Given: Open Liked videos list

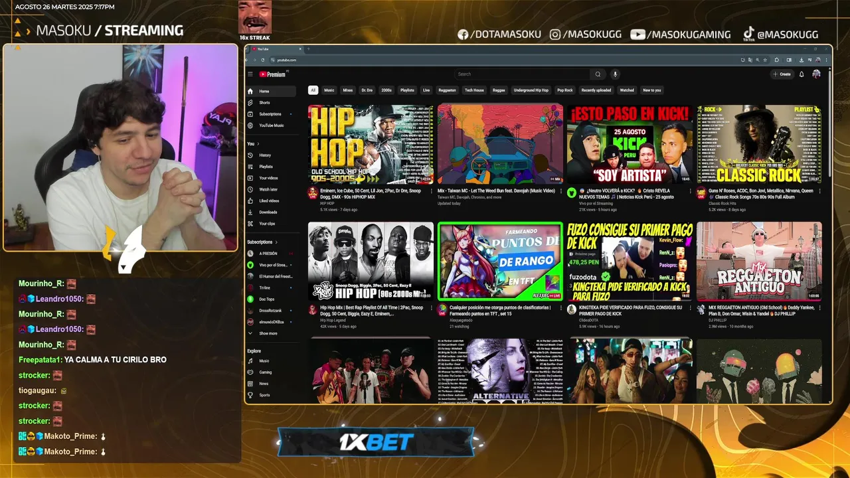Looking at the screenshot, I should 271,200.
